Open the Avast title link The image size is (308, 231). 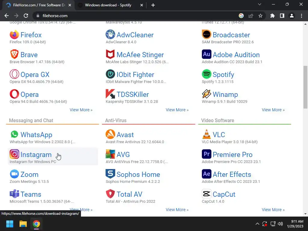125,135
